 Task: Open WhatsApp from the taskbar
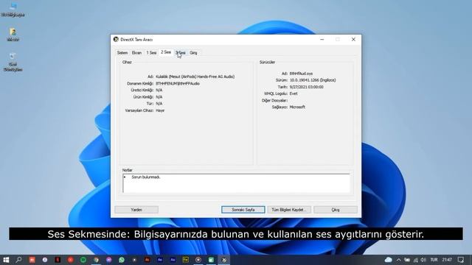pyautogui.click(x=122, y=260)
